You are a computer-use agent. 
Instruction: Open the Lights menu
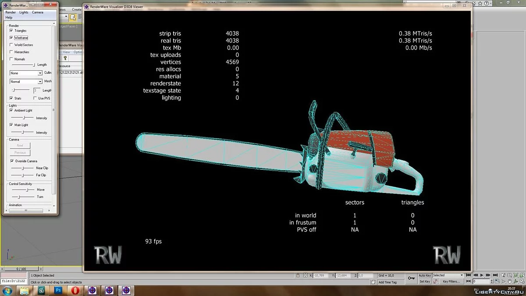[24, 12]
